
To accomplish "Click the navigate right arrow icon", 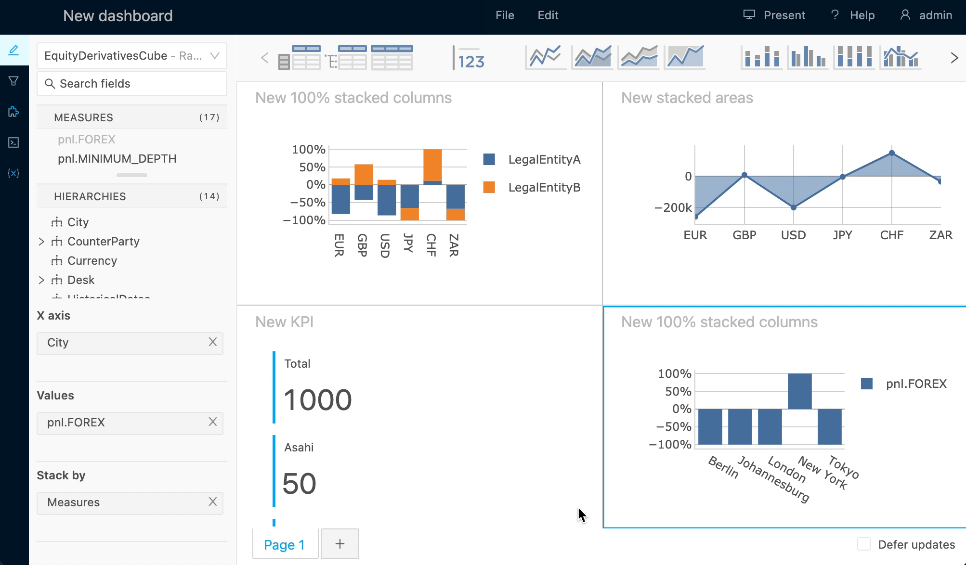I will coord(954,57).
